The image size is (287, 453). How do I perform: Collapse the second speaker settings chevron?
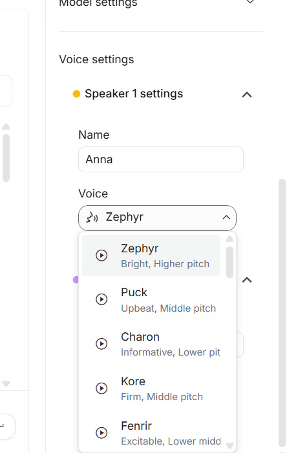point(247,279)
